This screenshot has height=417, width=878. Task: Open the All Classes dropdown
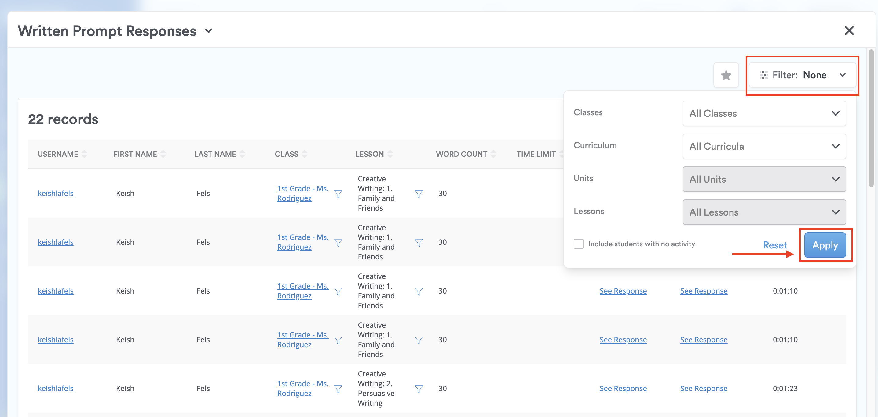click(x=764, y=113)
